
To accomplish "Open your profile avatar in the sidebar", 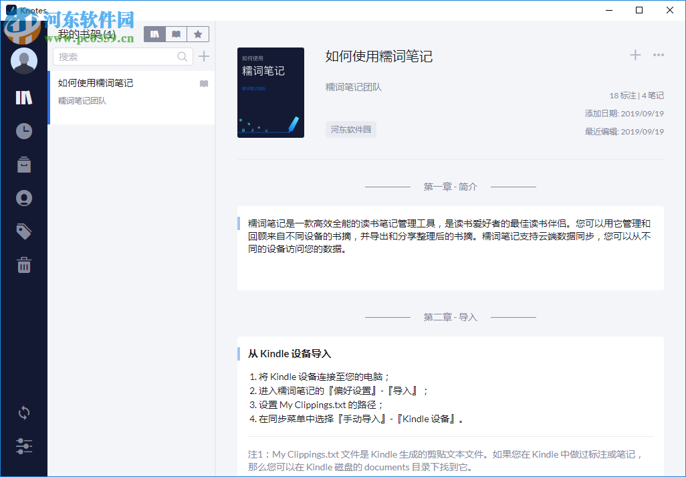I will (23, 60).
